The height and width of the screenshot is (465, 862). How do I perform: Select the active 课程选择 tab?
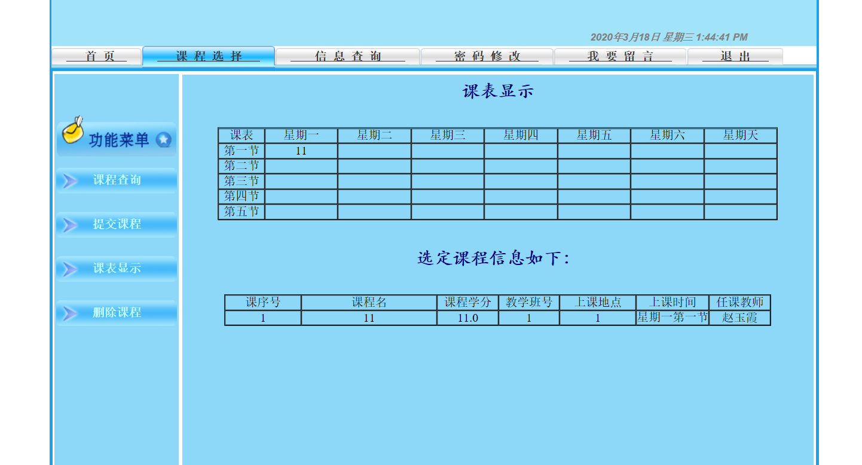pos(208,55)
